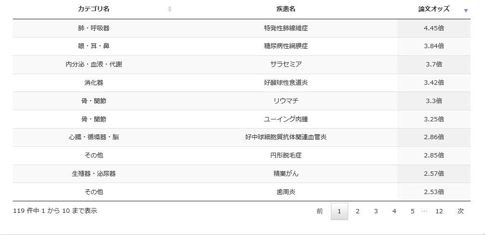Jump to page 5
The height and width of the screenshot is (235, 485).
pyautogui.click(x=412, y=211)
